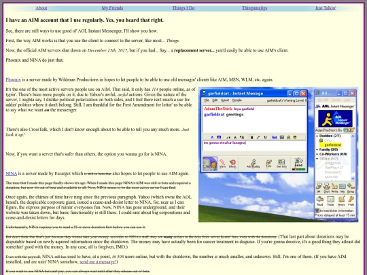Click the Garfield buddy icon thumbnail

[210, 164]
